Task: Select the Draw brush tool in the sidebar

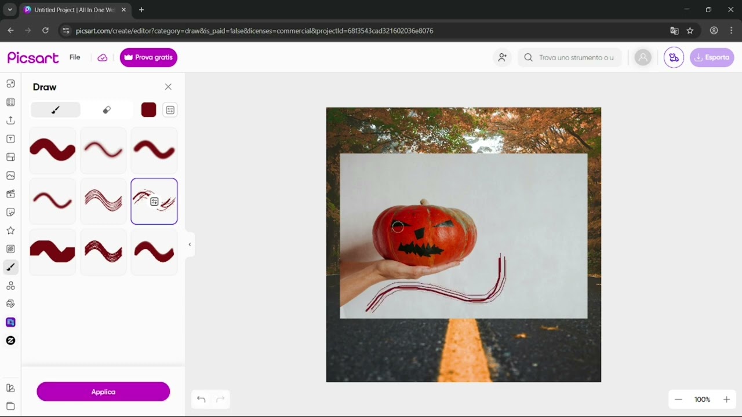Action: (10, 267)
